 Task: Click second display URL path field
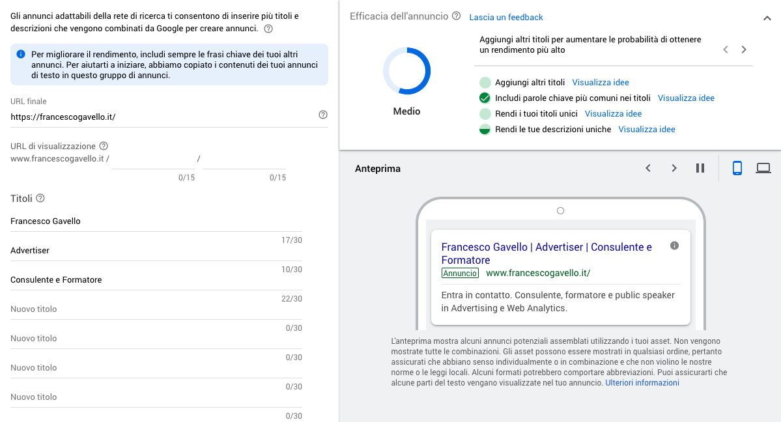click(244, 160)
